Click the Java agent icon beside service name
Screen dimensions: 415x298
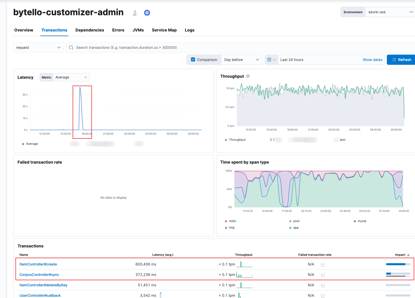click(x=135, y=13)
